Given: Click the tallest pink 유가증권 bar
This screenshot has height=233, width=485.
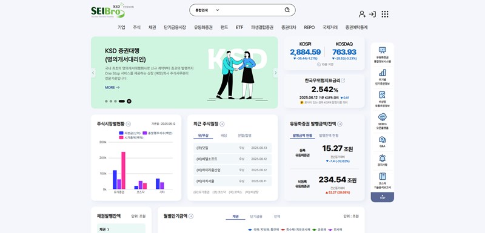Looking at the screenshot, I should [x=124, y=170].
